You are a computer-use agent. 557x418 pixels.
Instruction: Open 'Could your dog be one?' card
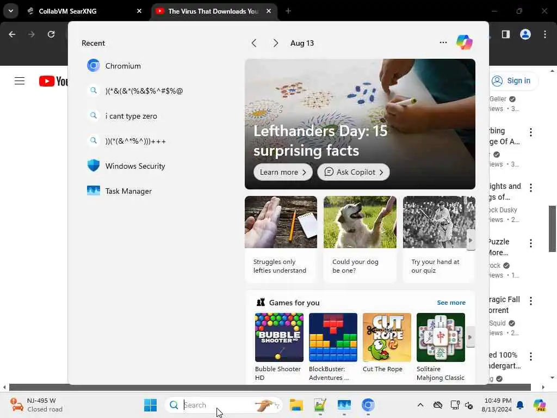[360, 239]
